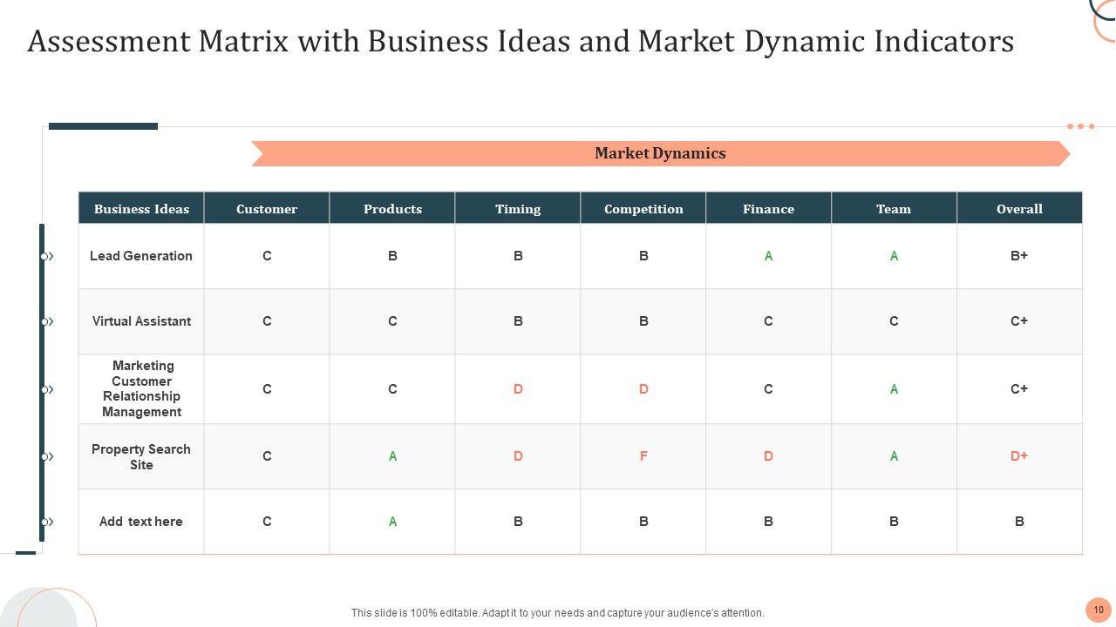The height and width of the screenshot is (627, 1116).
Task: Click the editable slide footer note text
Action: tap(557, 613)
